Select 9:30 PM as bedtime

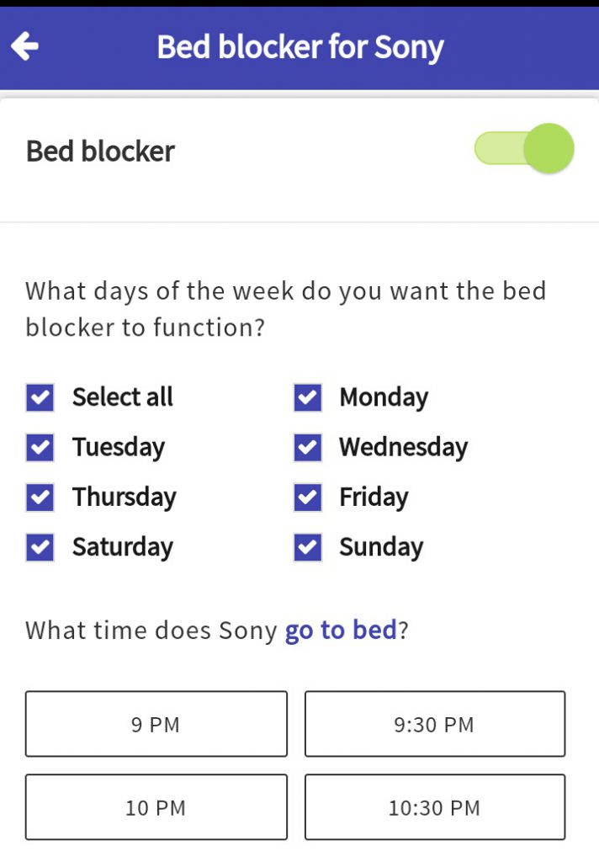tap(435, 723)
